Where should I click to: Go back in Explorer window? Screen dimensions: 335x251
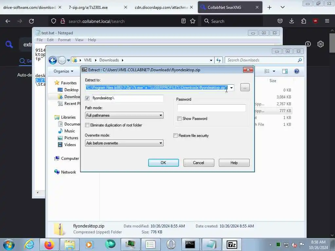click(53, 60)
